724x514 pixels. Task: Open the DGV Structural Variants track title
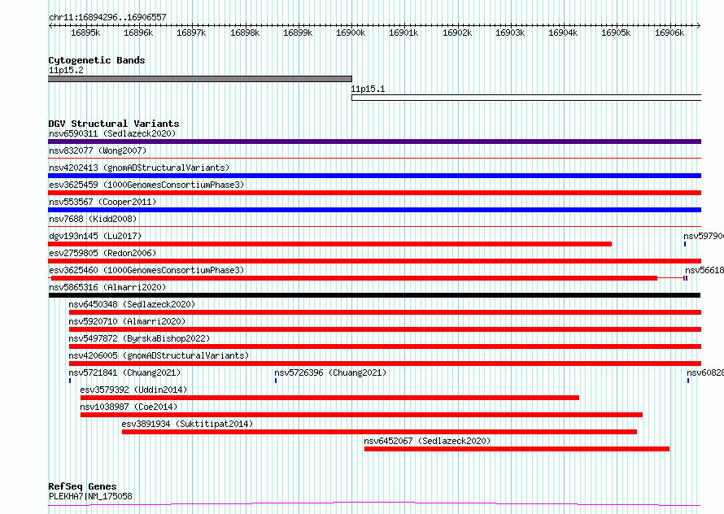(x=114, y=124)
